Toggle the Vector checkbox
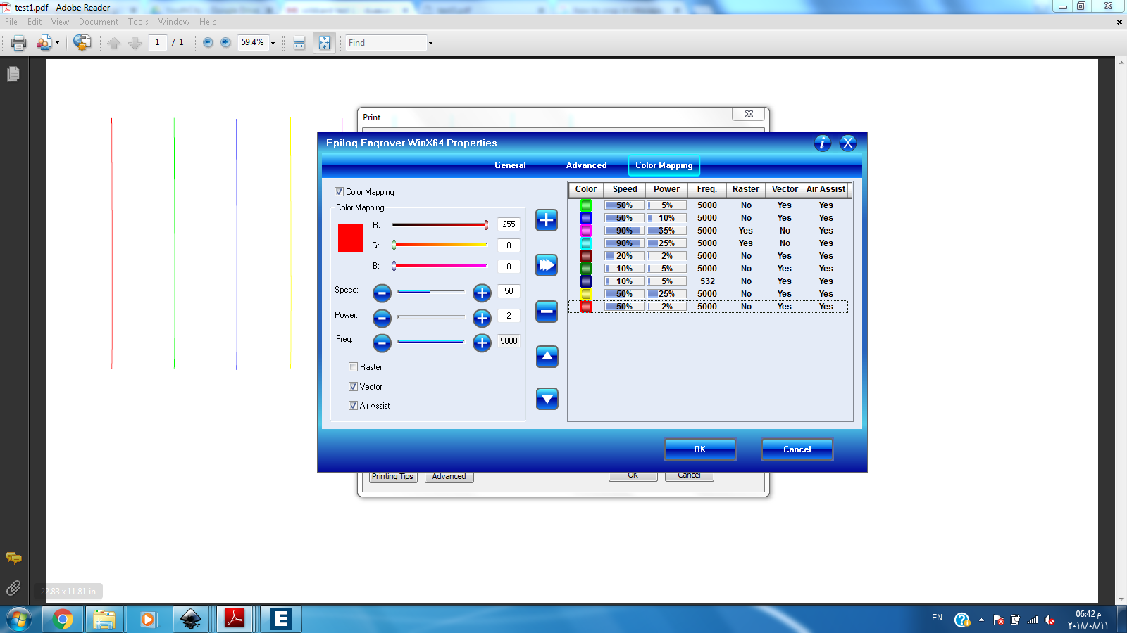Viewport: 1127px width, 633px height. click(x=354, y=387)
